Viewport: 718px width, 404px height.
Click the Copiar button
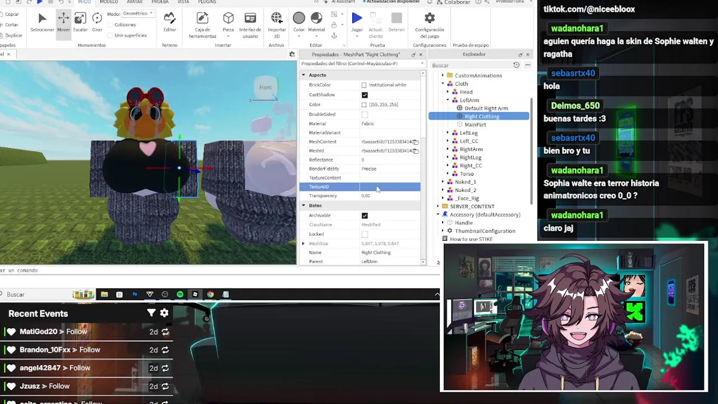[x=10, y=14]
